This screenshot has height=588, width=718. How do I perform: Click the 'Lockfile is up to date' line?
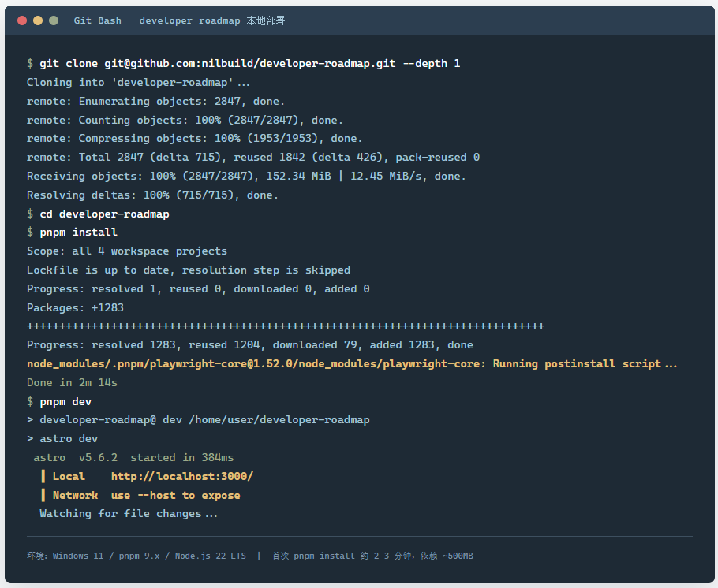point(189,270)
